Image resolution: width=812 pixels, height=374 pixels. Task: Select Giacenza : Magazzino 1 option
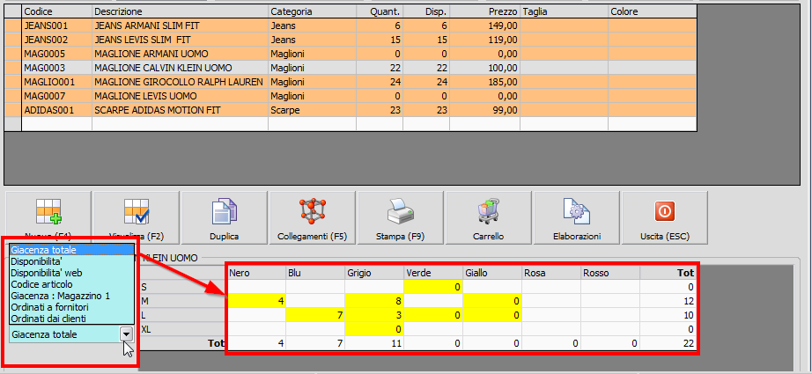71,296
